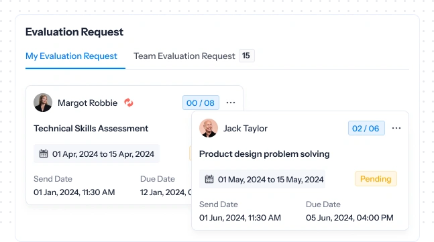
Task: Switch to My Evaluation Request tab
Action: (x=71, y=56)
